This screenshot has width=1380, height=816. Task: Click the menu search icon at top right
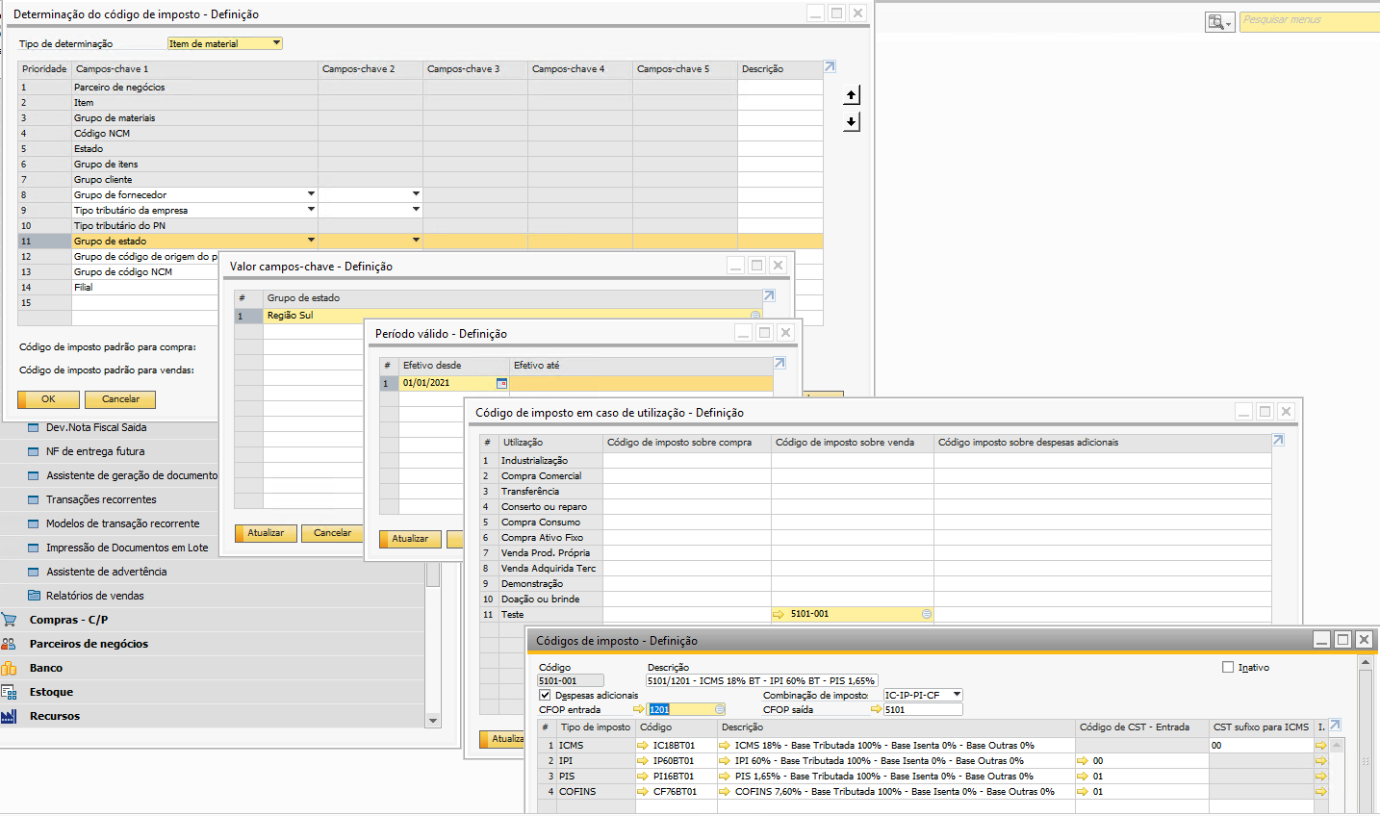1218,22
